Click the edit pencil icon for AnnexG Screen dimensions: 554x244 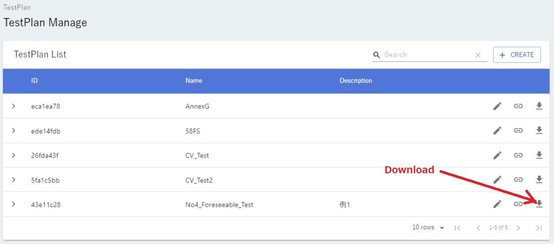coord(497,106)
